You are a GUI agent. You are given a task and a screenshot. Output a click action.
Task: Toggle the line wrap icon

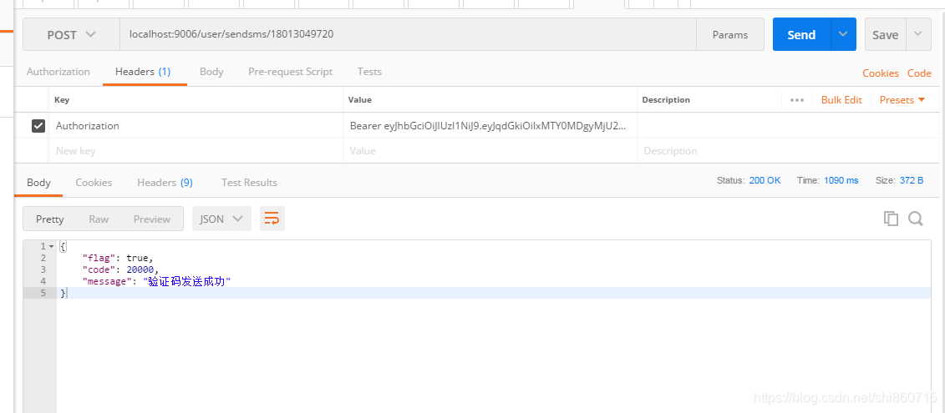pos(272,219)
